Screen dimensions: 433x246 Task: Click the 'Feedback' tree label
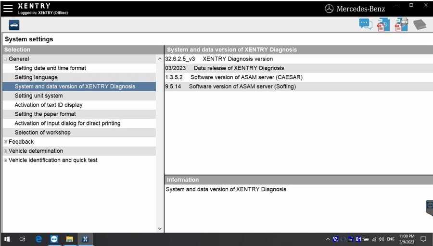point(21,142)
